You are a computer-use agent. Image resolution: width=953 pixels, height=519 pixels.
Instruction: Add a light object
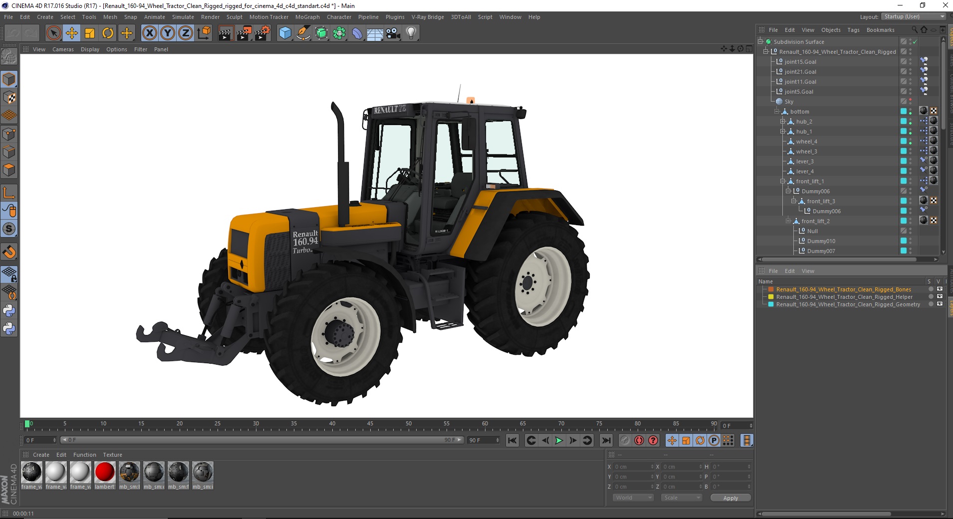[411, 33]
